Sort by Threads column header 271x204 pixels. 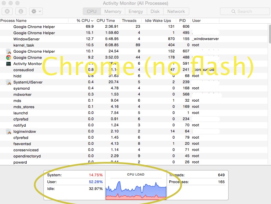[131, 21]
